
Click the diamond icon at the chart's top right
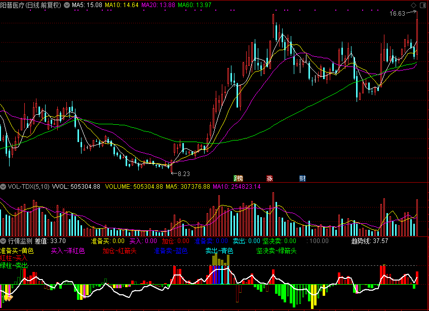coord(413,5)
